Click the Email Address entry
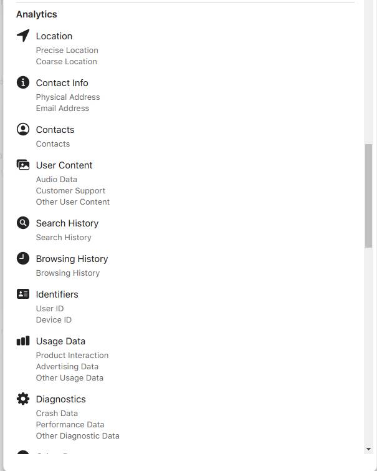377x471 pixels. click(x=62, y=109)
